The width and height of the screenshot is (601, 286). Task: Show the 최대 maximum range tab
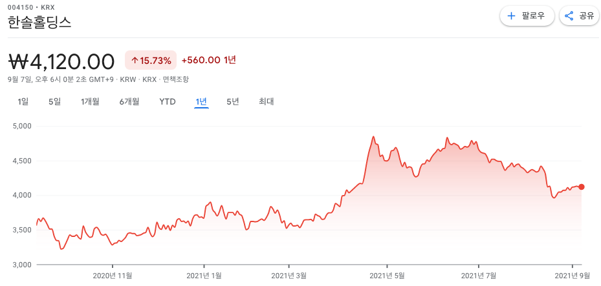click(267, 102)
